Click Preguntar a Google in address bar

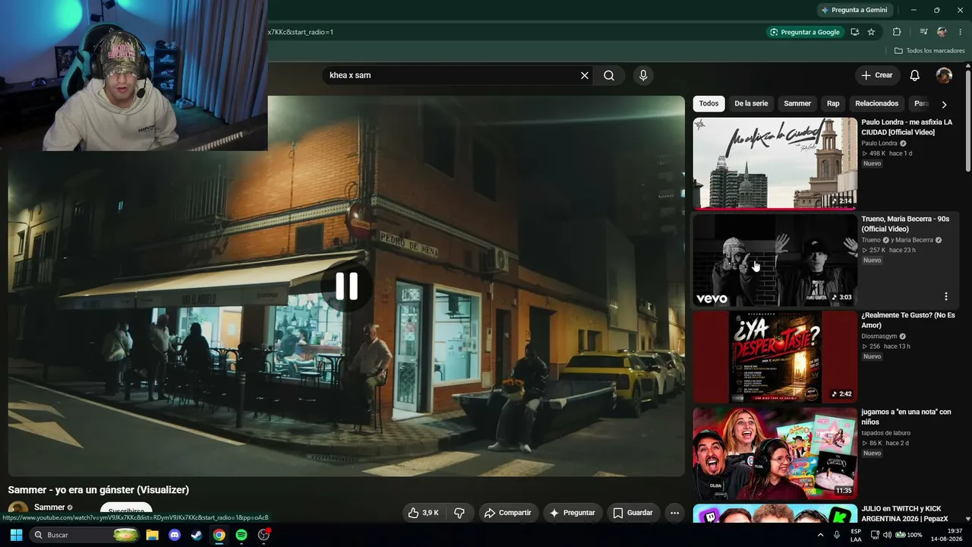pyautogui.click(x=805, y=32)
